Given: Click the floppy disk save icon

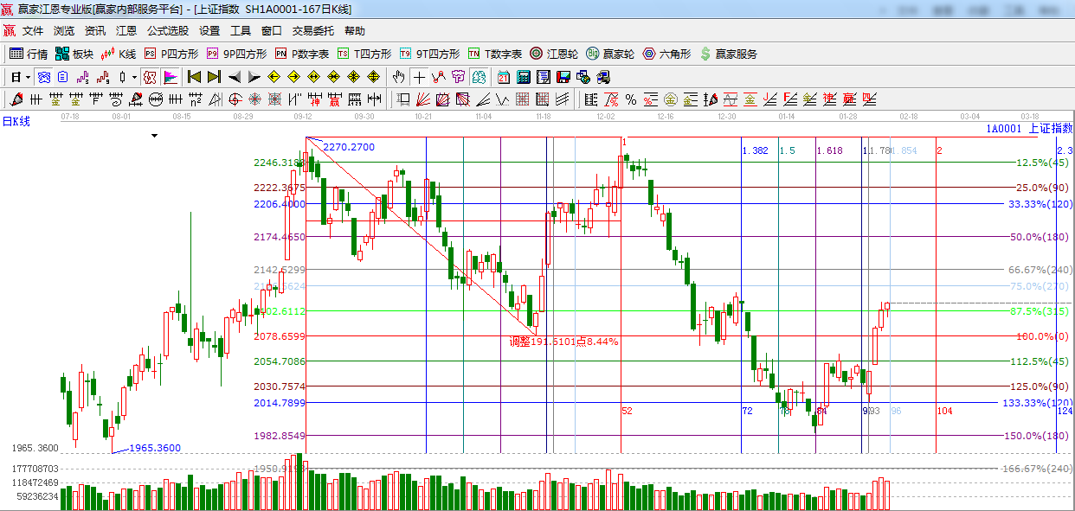Looking at the screenshot, I should point(563,77).
